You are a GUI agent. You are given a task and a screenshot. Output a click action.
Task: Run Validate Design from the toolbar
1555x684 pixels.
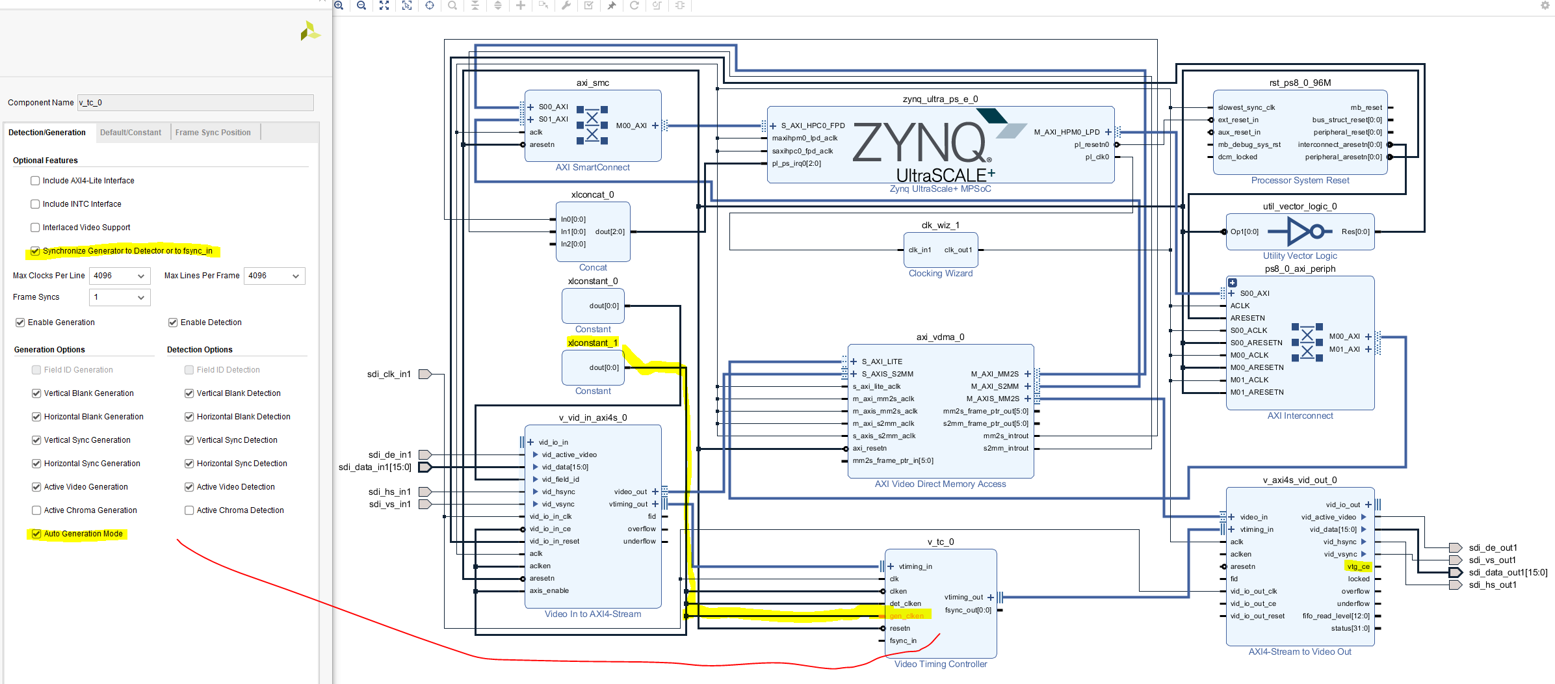pyautogui.click(x=589, y=6)
